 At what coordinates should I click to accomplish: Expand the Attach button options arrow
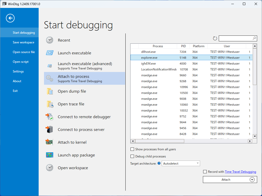252,179
